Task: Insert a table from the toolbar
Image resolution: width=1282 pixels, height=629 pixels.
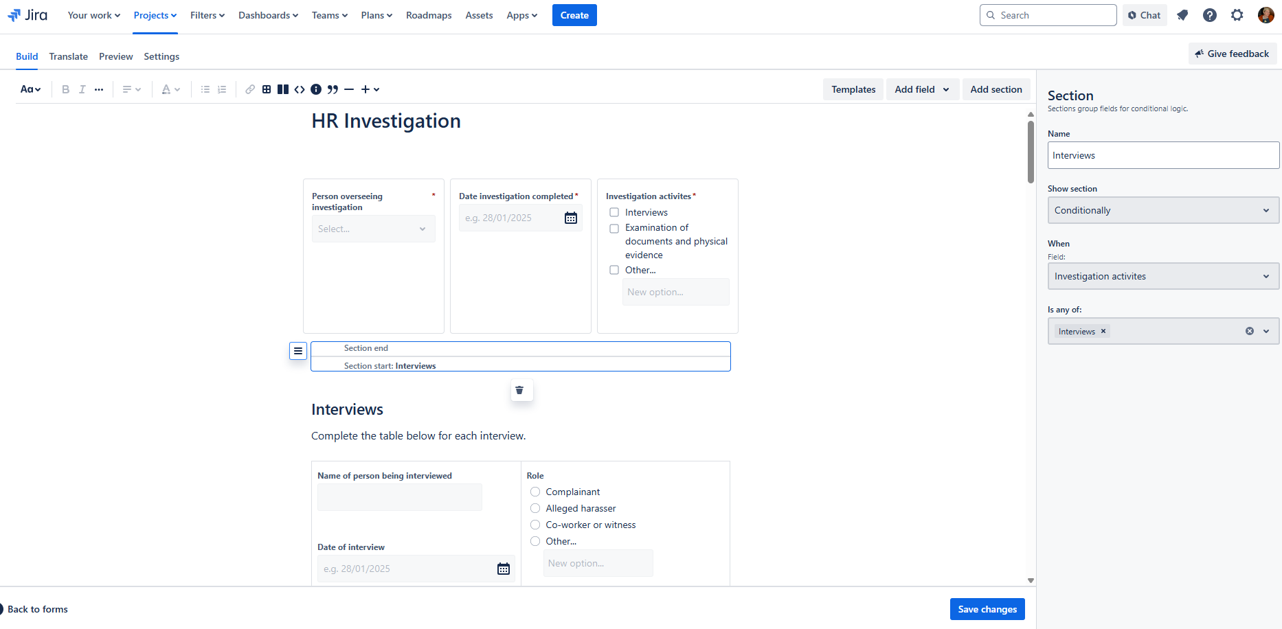Action: (267, 89)
